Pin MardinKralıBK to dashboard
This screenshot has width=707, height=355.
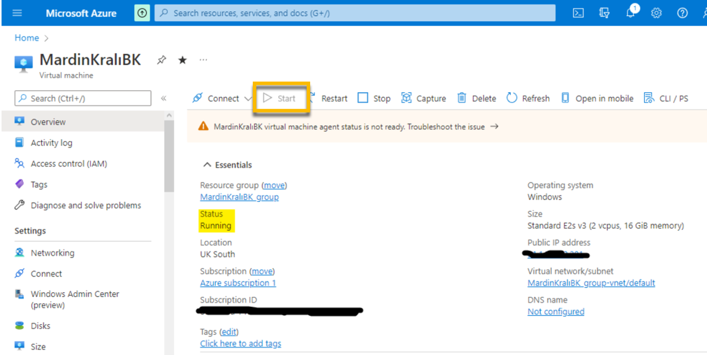pyautogui.click(x=161, y=60)
